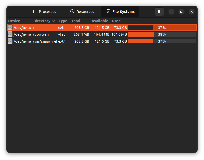The height and width of the screenshot is (160, 204).
Task: Click the Resources tab gauge icon
Action: click(72, 11)
